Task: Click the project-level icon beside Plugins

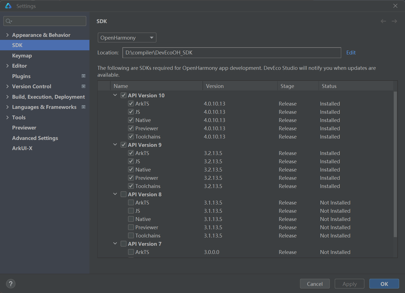Action: pyautogui.click(x=84, y=76)
